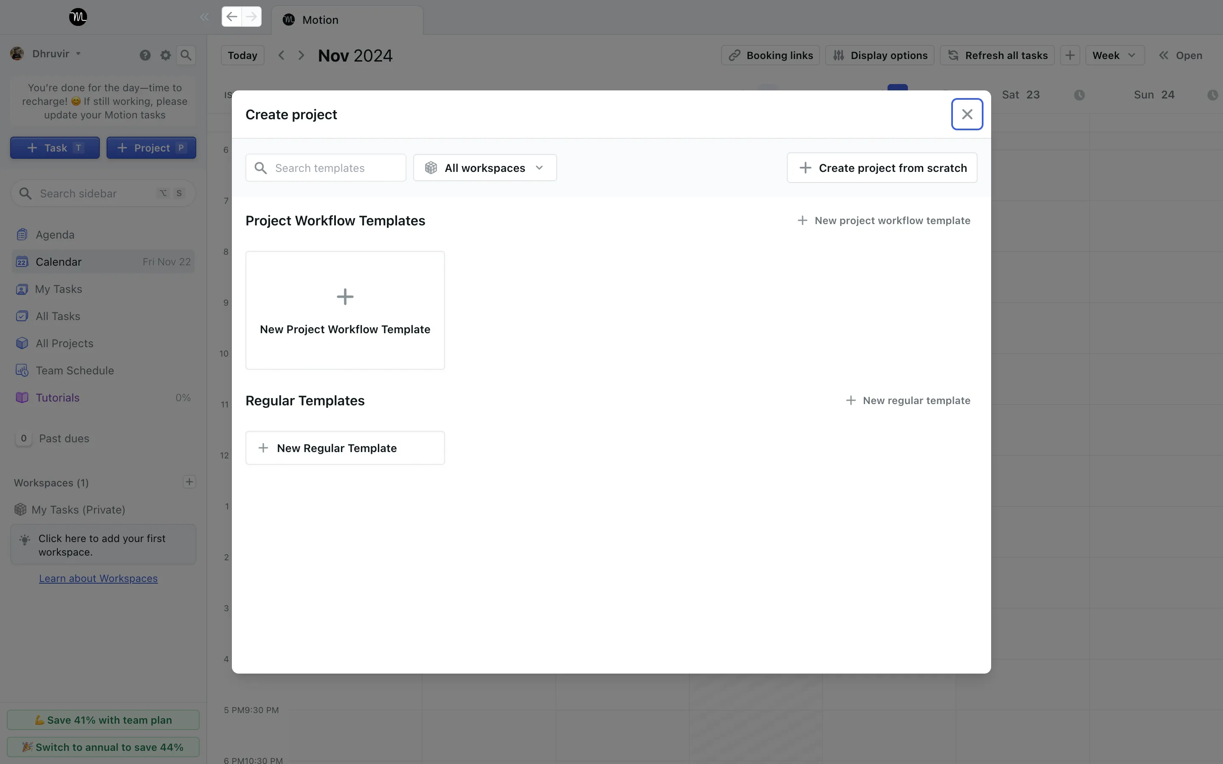Click the add your first workspace hint
This screenshot has width=1223, height=764.
103,545
